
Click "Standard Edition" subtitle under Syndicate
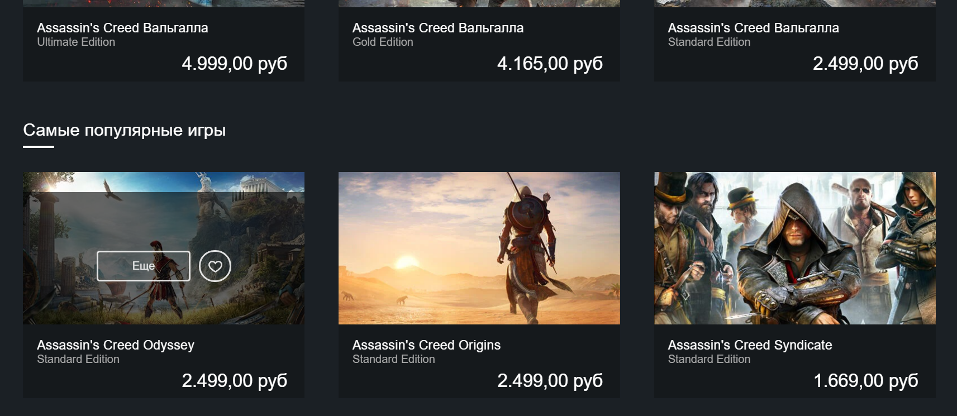point(709,360)
